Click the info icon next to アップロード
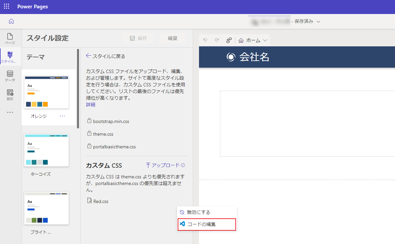This screenshot has width=395, height=244. [x=183, y=165]
